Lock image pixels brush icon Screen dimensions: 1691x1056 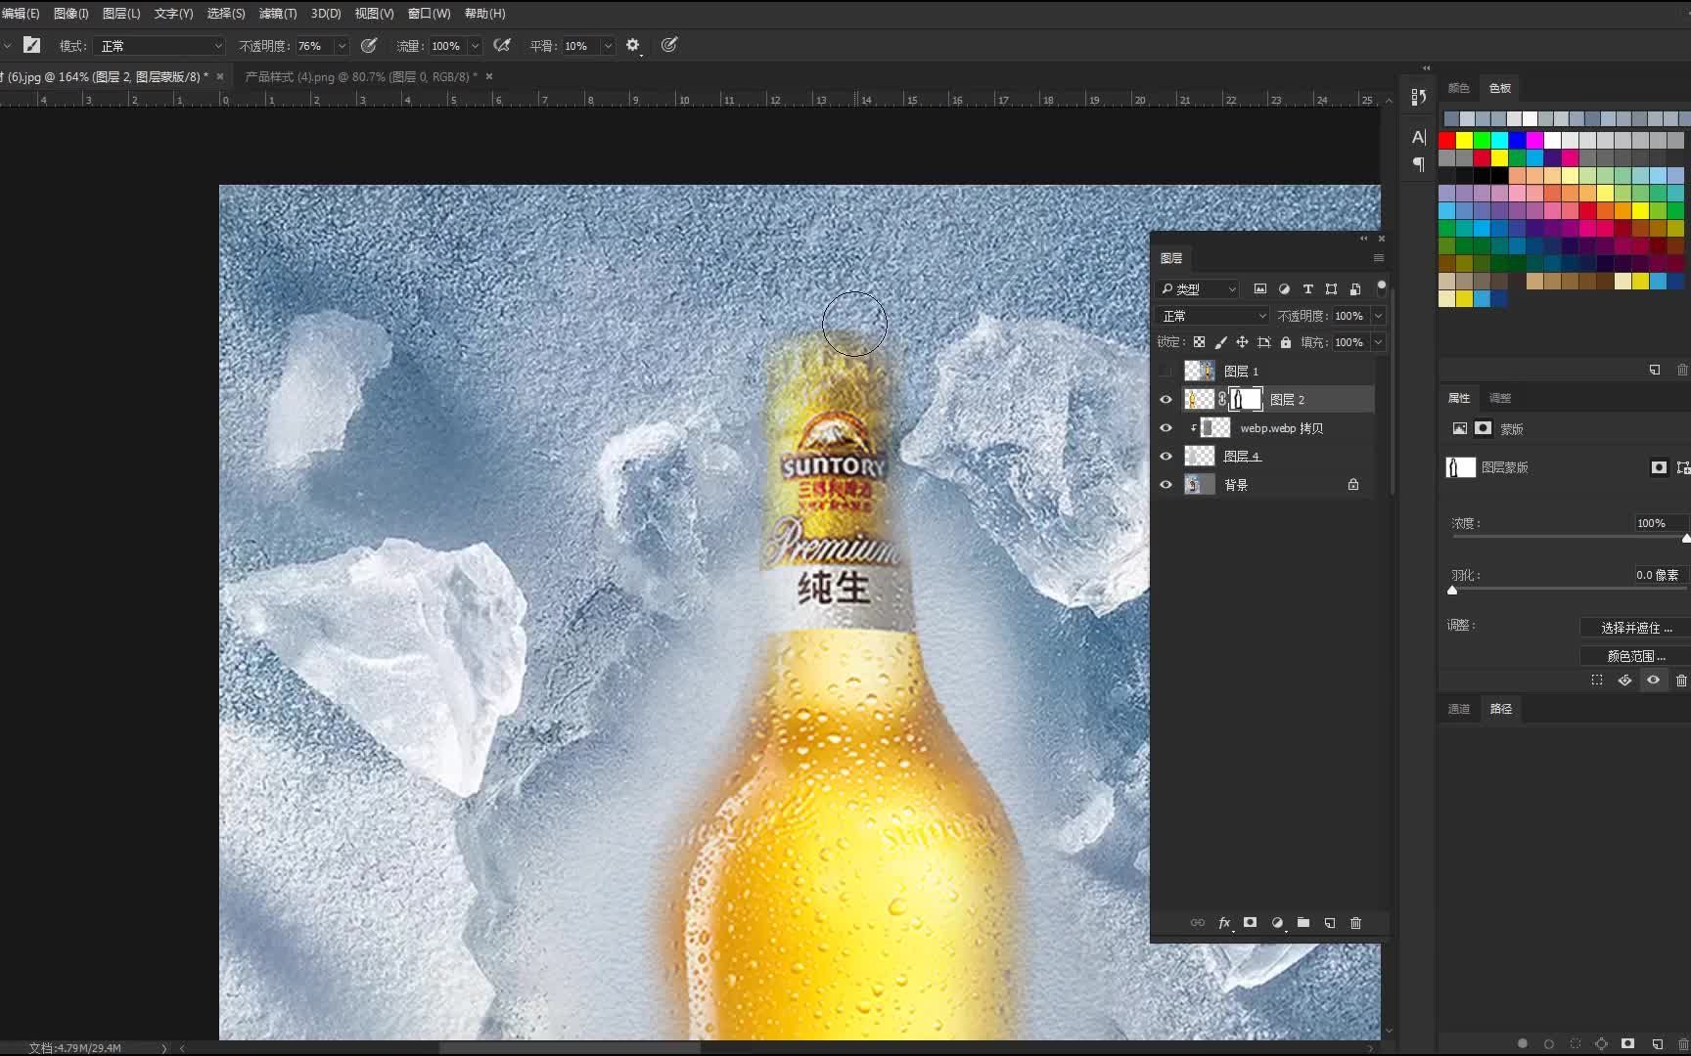coord(1220,342)
